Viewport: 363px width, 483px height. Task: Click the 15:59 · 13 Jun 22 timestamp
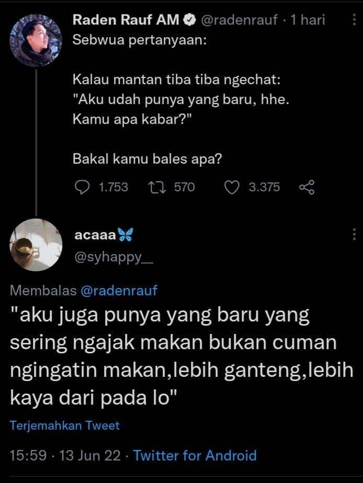coord(65,456)
